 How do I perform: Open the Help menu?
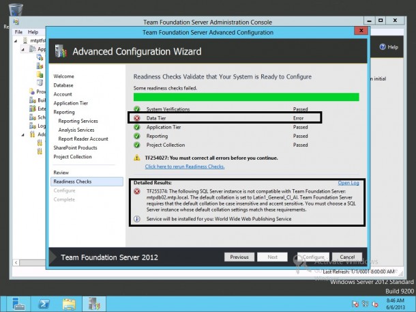click(33, 32)
